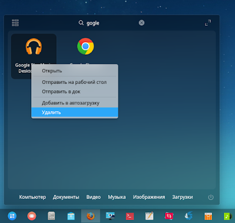
Task: Open the "Видео" folder shortcut
Action: [x=93, y=197]
